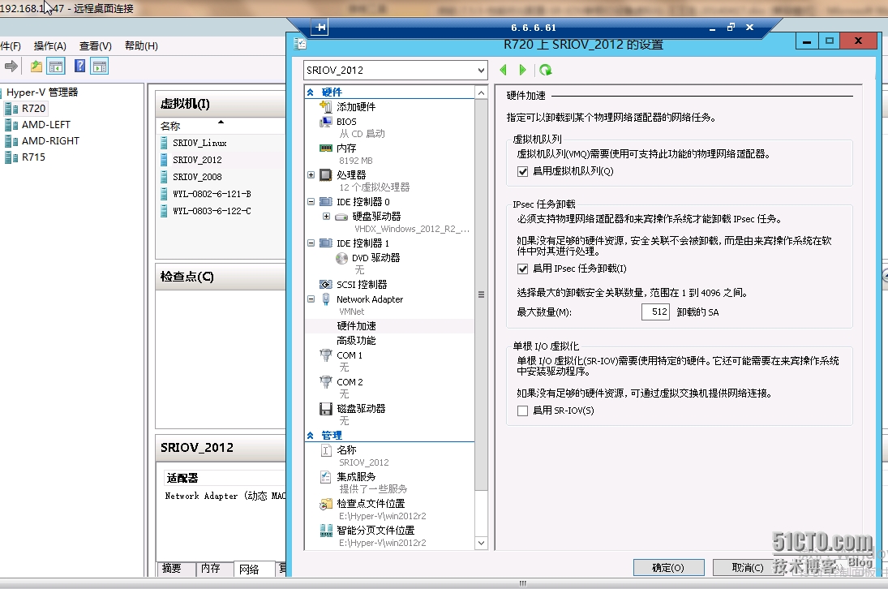Switch to the 网络 tab

tap(249, 570)
